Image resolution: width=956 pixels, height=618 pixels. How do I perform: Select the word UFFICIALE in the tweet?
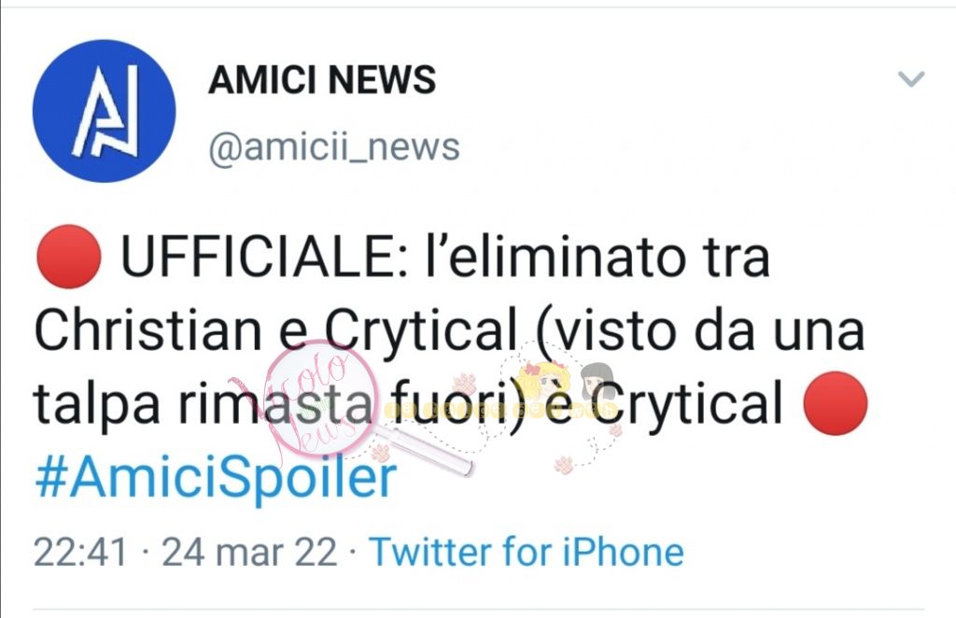pyautogui.click(x=260, y=257)
